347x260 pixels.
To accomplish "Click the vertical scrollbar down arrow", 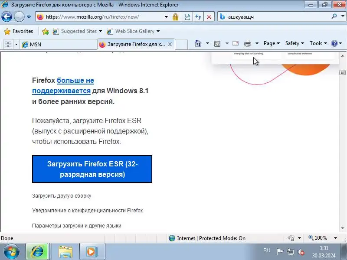I will pos(343,228).
